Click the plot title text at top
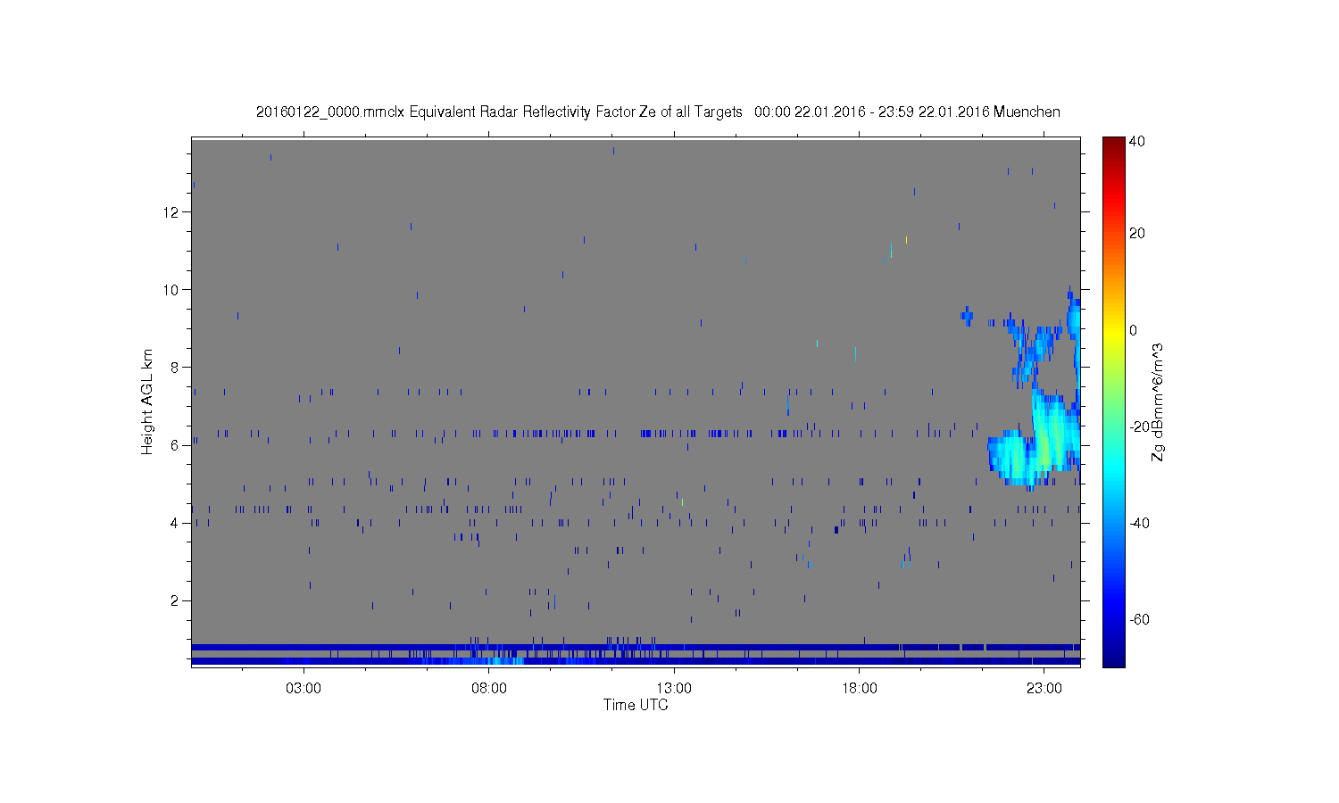Viewport: 1339px width, 803px height. (658, 112)
